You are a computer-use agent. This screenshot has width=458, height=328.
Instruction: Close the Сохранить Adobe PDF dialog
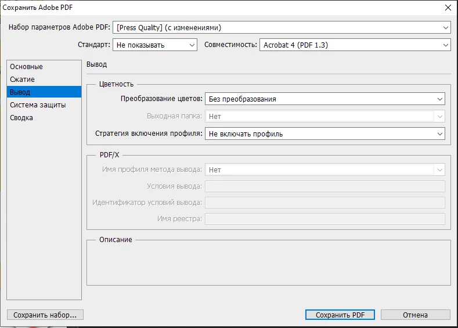tap(448, 8)
